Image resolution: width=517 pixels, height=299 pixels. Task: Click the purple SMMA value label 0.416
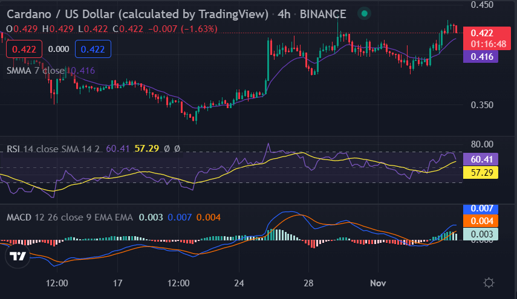pyautogui.click(x=481, y=57)
